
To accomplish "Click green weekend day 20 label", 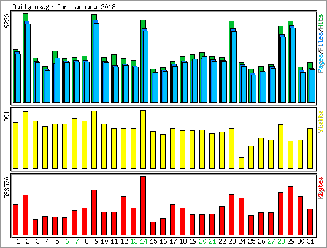I will point(202,241).
